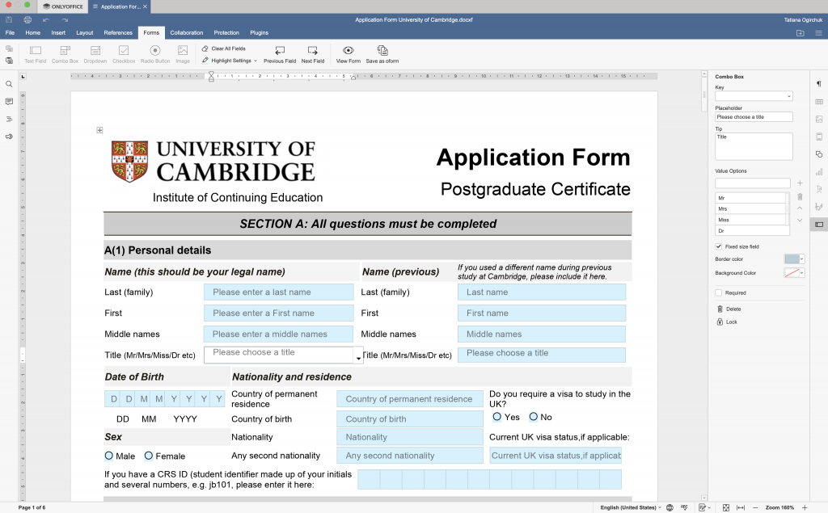Expand the Key dropdown
Image resolution: width=828 pixels, height=513 pixels.
[x=788, y=96]
